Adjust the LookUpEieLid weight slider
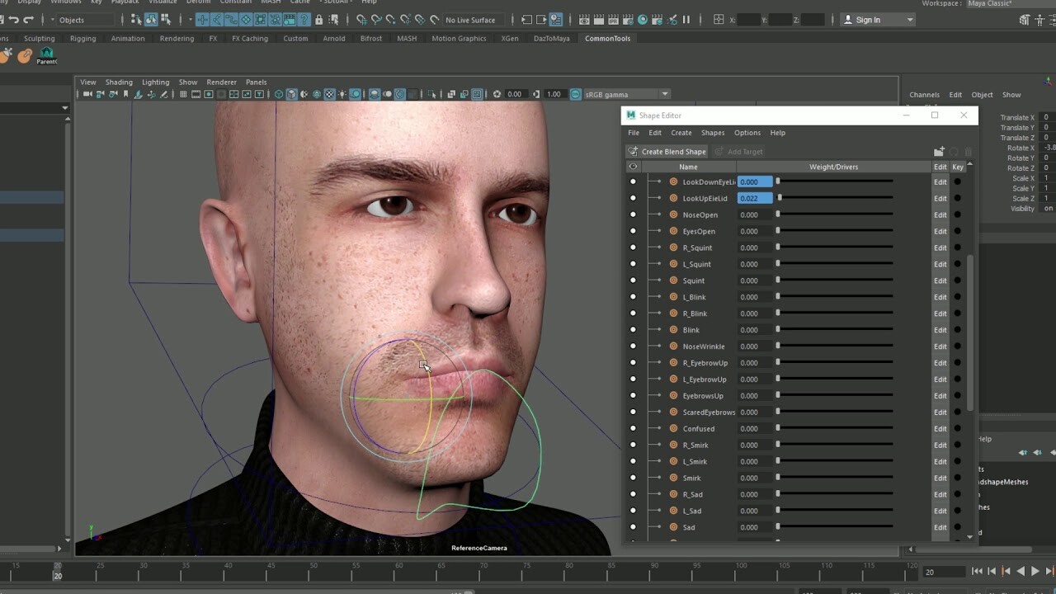 835,198
